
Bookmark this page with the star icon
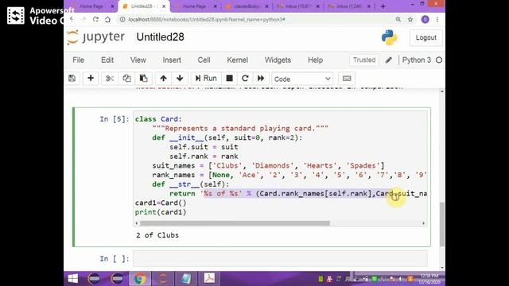pos(410,19)
